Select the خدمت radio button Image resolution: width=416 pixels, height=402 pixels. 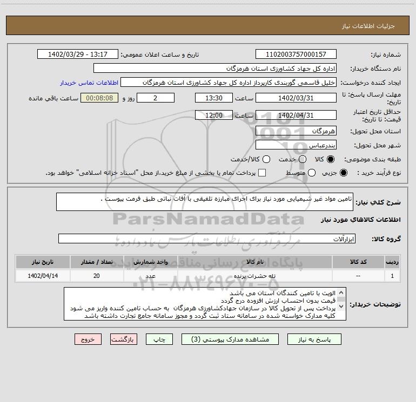(303, 159)
